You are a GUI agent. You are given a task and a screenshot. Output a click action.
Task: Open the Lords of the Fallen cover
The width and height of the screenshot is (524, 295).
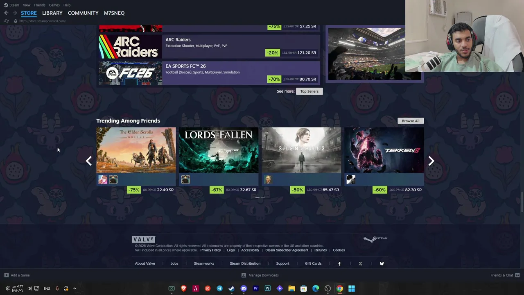(219, 150)
